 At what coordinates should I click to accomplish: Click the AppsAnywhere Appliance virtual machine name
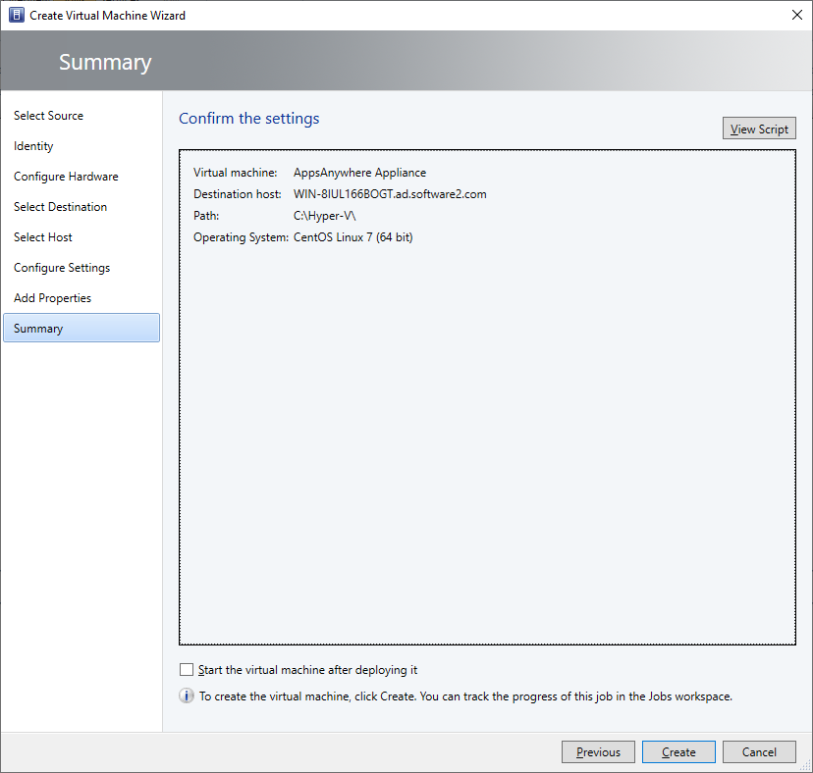[359, 173]
